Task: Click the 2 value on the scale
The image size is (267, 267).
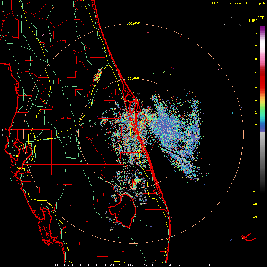Action: (256, 99)
